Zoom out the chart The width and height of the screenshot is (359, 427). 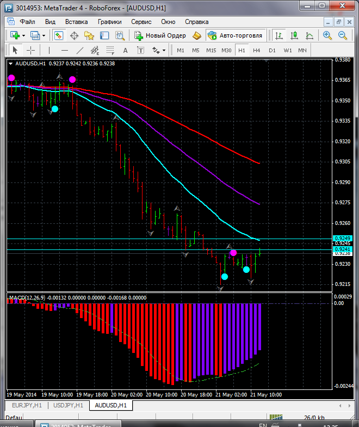(343, 35)
